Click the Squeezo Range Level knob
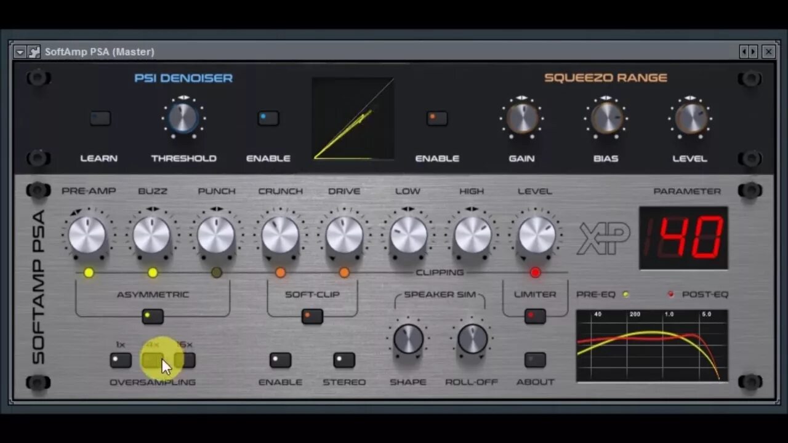This screenshot has width=788, height=443. 691,118
